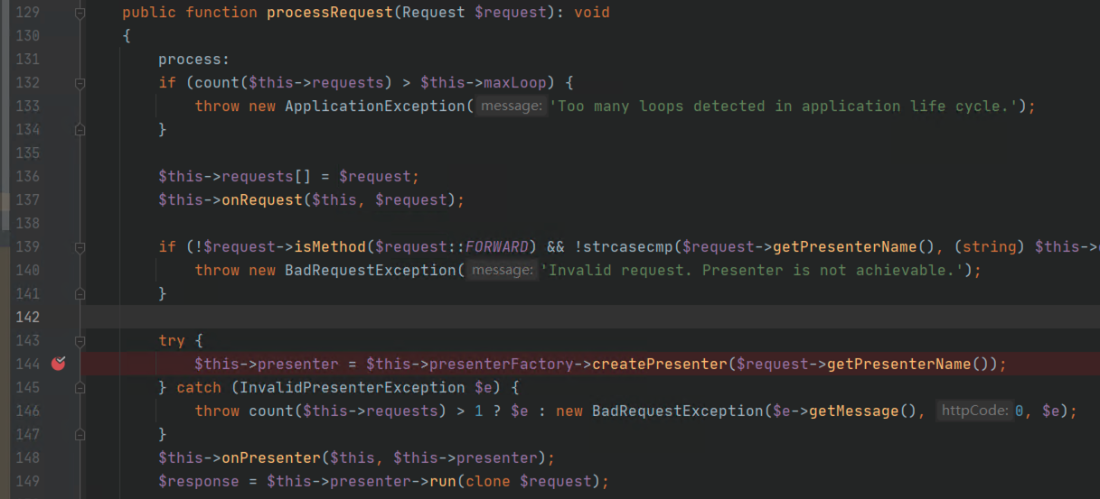This screenshot has height=499, width=1100.
Task: Fold the if count block at line 132
Action: [80, 83]
